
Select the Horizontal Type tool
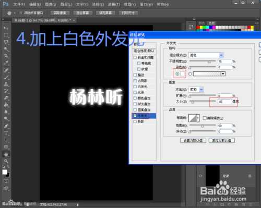[x=6, y=133]
